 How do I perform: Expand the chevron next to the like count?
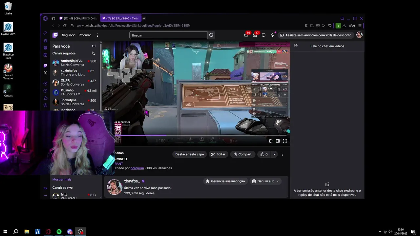point(274,154)
